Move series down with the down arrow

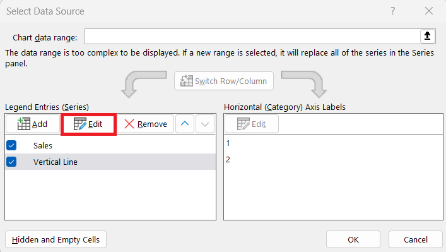tap(205, 124)
